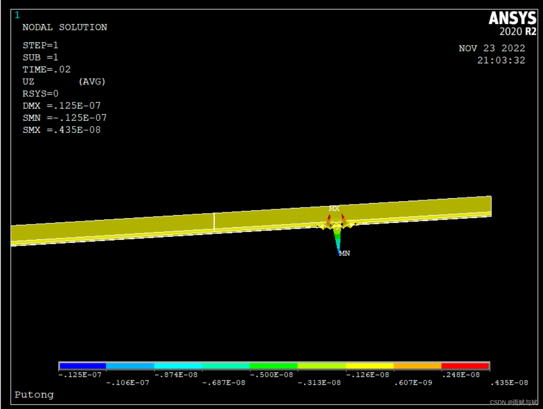
Task: Click the RSYS=0 text
Action: 40,94
